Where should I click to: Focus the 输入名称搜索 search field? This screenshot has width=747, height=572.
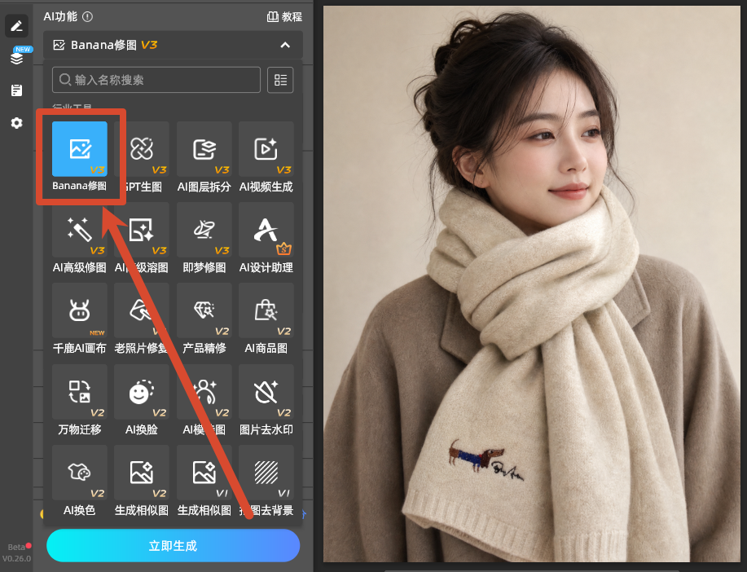(156, 80)
